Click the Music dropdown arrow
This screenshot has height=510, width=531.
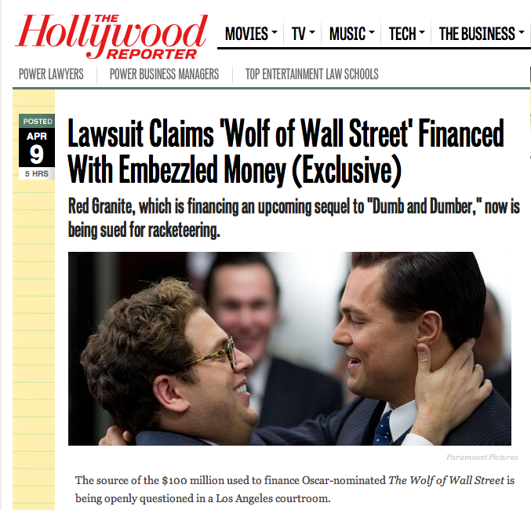(372, 32)
